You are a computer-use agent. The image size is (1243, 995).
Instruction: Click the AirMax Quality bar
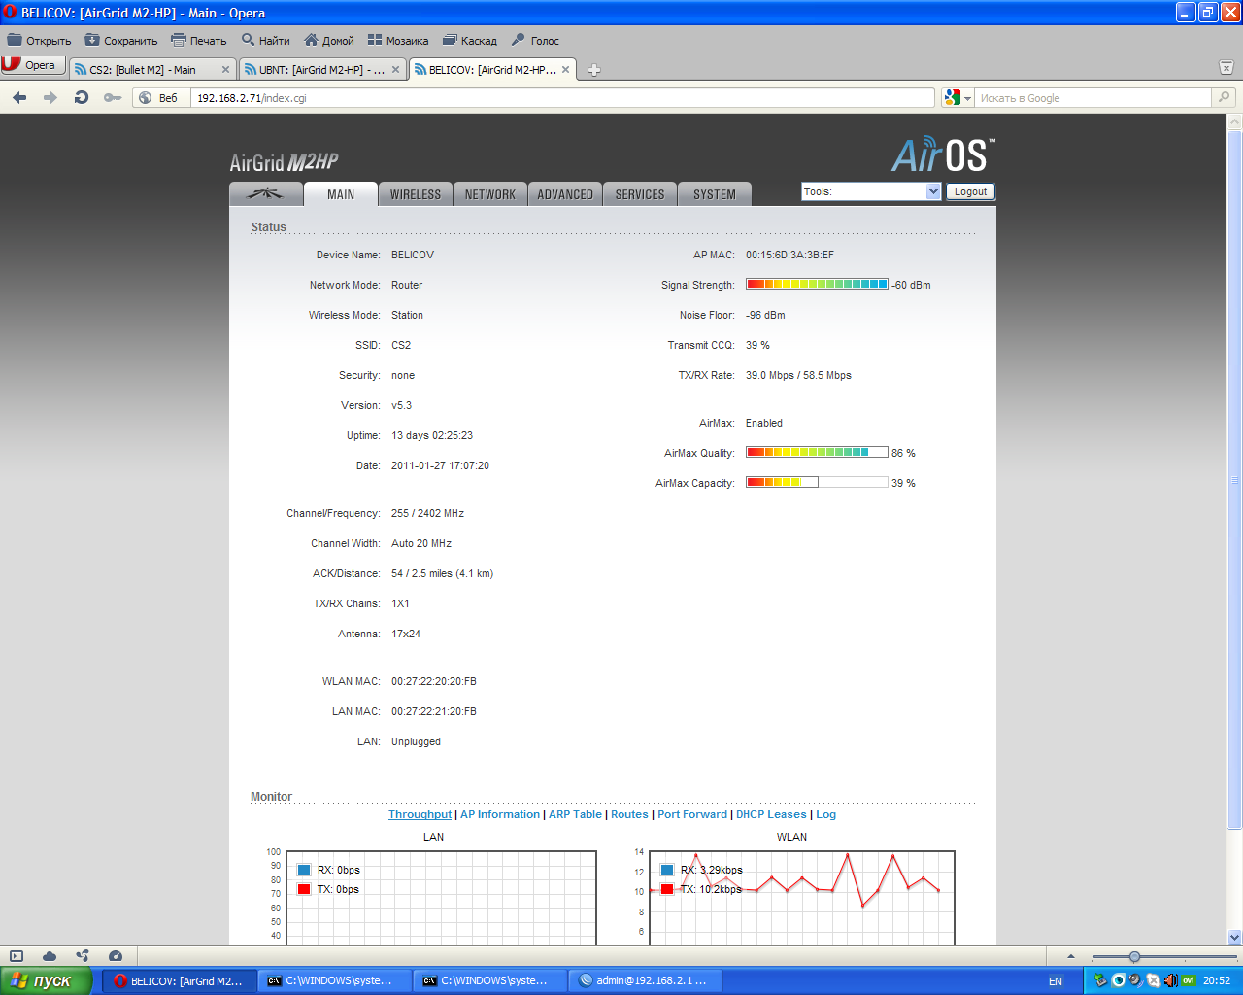click(817, 453)
